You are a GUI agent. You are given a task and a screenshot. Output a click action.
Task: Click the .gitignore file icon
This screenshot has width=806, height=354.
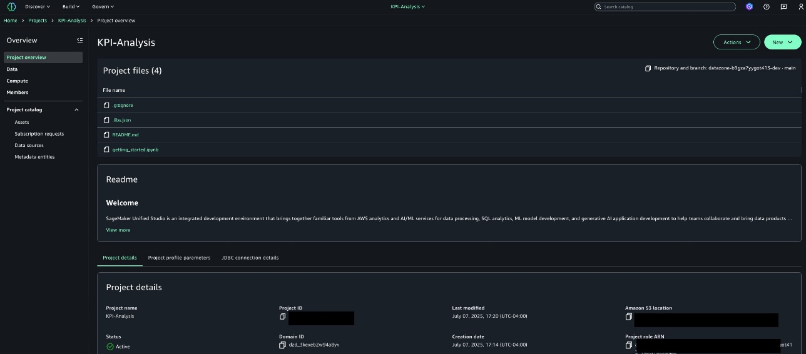coord(106,105)
